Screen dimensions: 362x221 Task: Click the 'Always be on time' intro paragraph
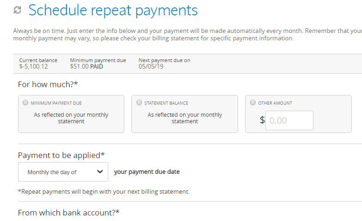point(187,34)
